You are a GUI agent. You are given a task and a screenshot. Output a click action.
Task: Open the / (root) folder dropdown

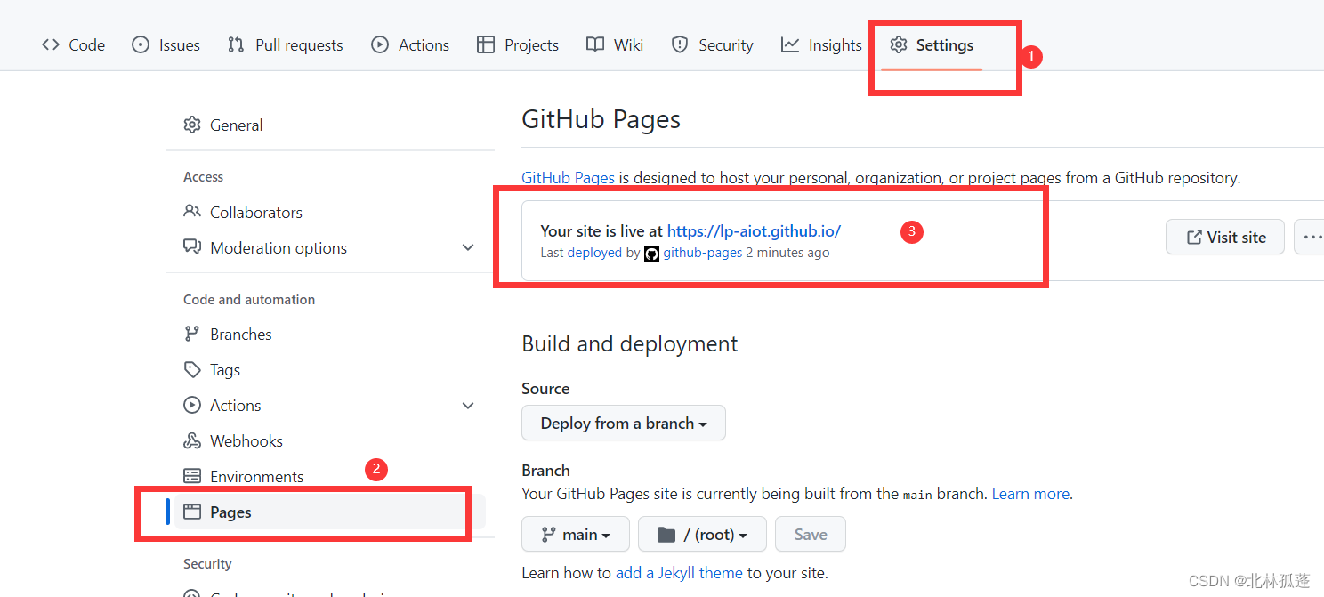[x=702, y=534]
